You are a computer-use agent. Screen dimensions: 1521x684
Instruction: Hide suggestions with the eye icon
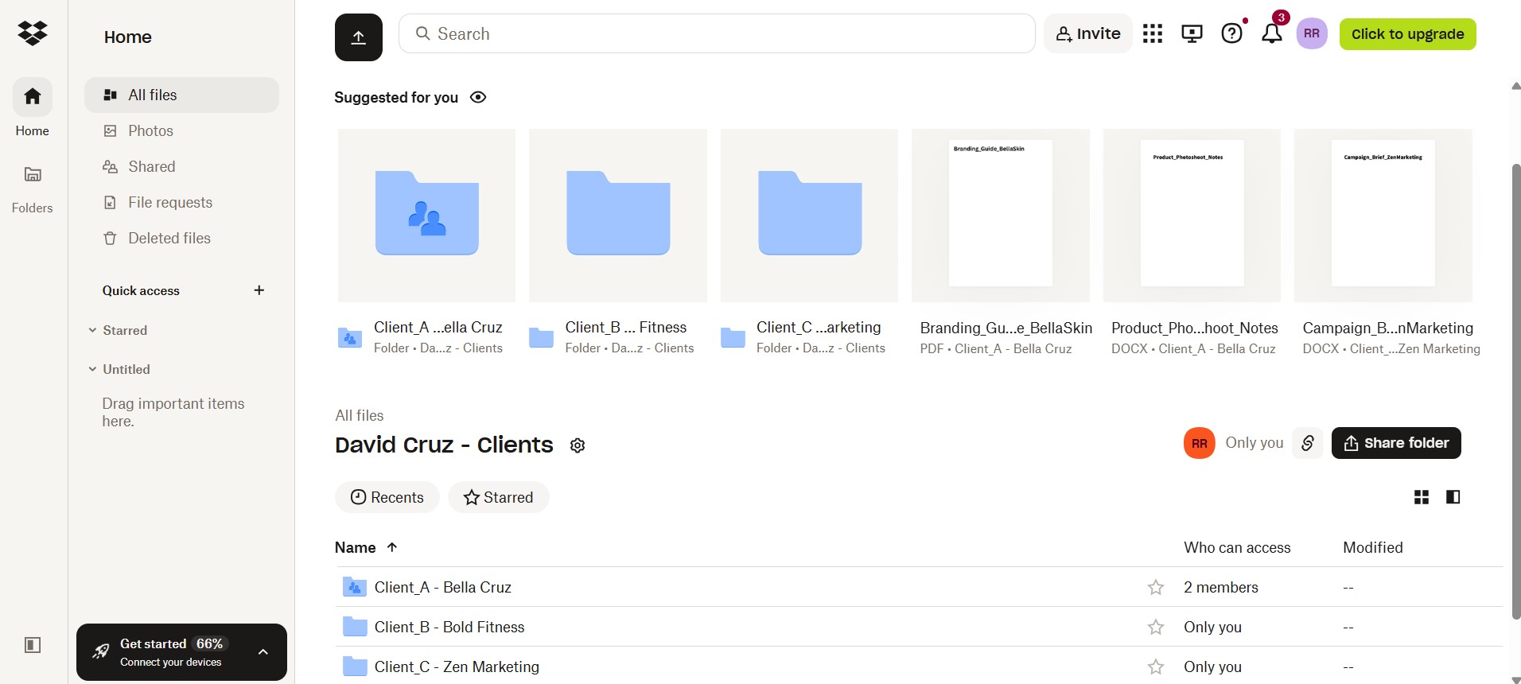[478, 97]
